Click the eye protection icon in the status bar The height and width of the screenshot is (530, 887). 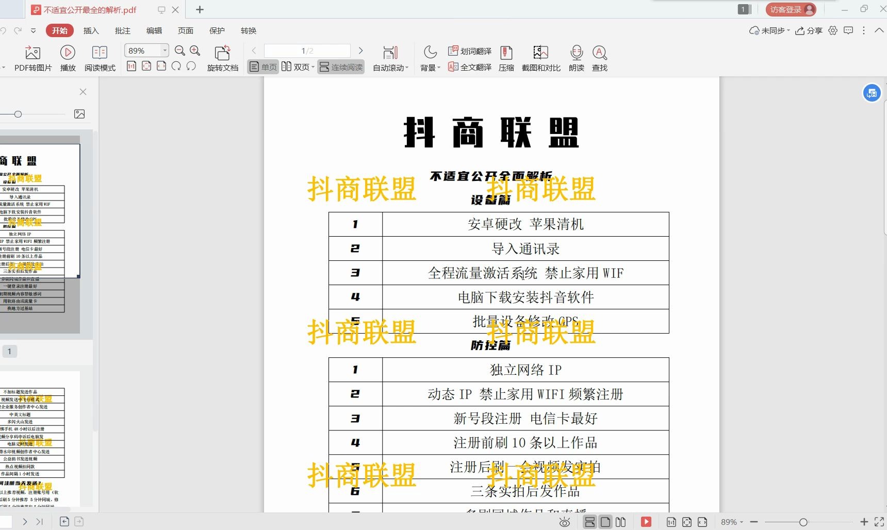[x=565, y=522]
